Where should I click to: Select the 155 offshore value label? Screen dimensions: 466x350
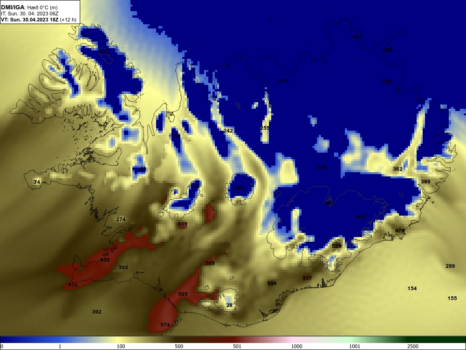452,298
